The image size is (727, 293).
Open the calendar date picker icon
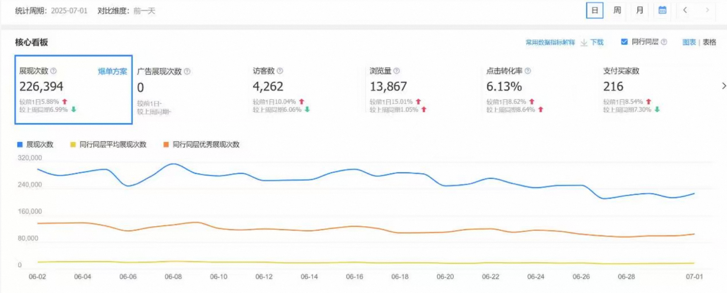[662, 10]
